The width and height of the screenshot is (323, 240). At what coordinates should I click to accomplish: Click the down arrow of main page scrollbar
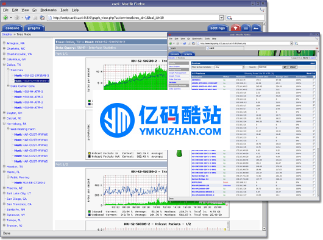(264, 228)
